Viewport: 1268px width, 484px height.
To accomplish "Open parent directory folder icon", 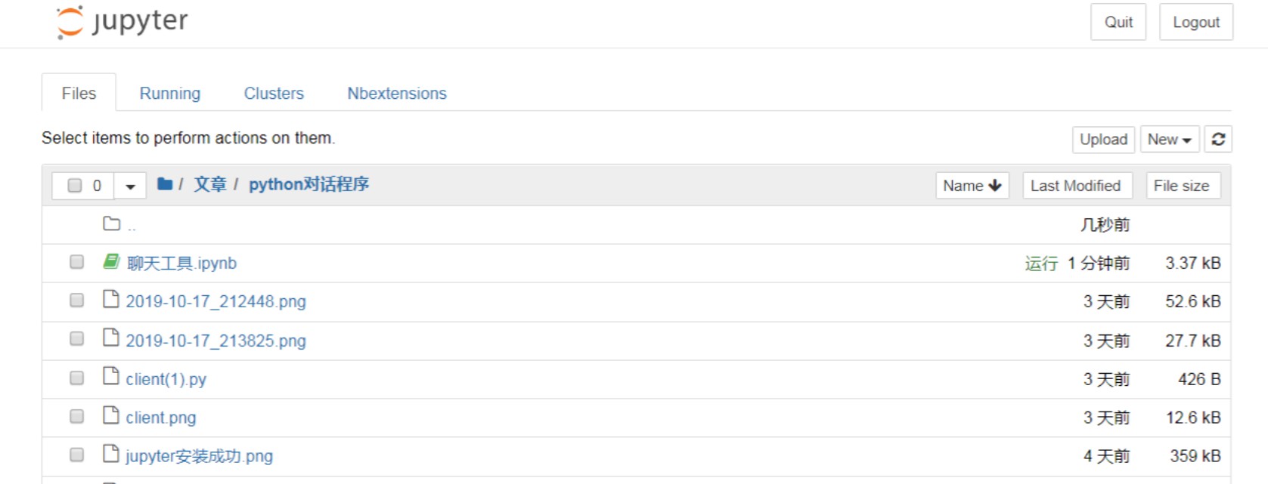I will [x=111, y=224].
